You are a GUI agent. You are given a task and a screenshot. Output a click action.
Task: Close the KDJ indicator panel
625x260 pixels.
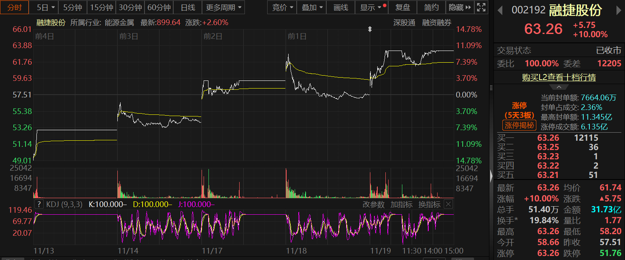click(448, 204)
